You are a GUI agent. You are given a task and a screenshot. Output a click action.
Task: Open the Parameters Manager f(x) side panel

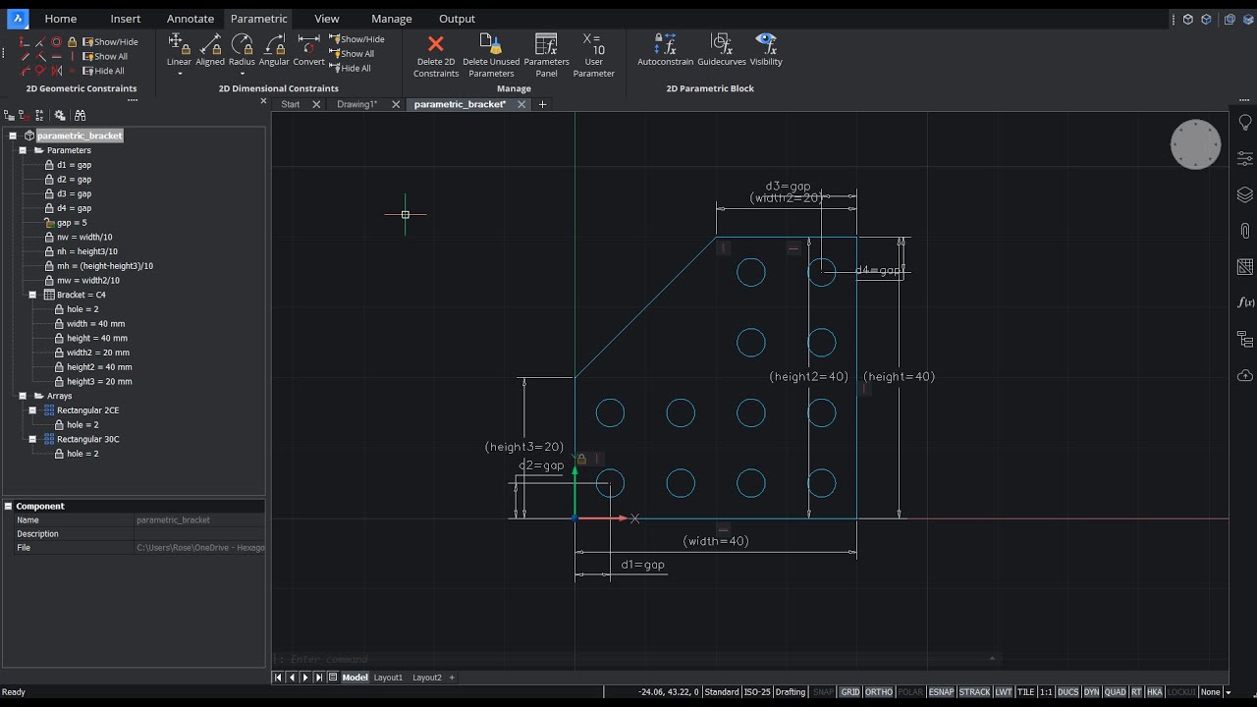pyautogui.click(x=1244, y=302)
